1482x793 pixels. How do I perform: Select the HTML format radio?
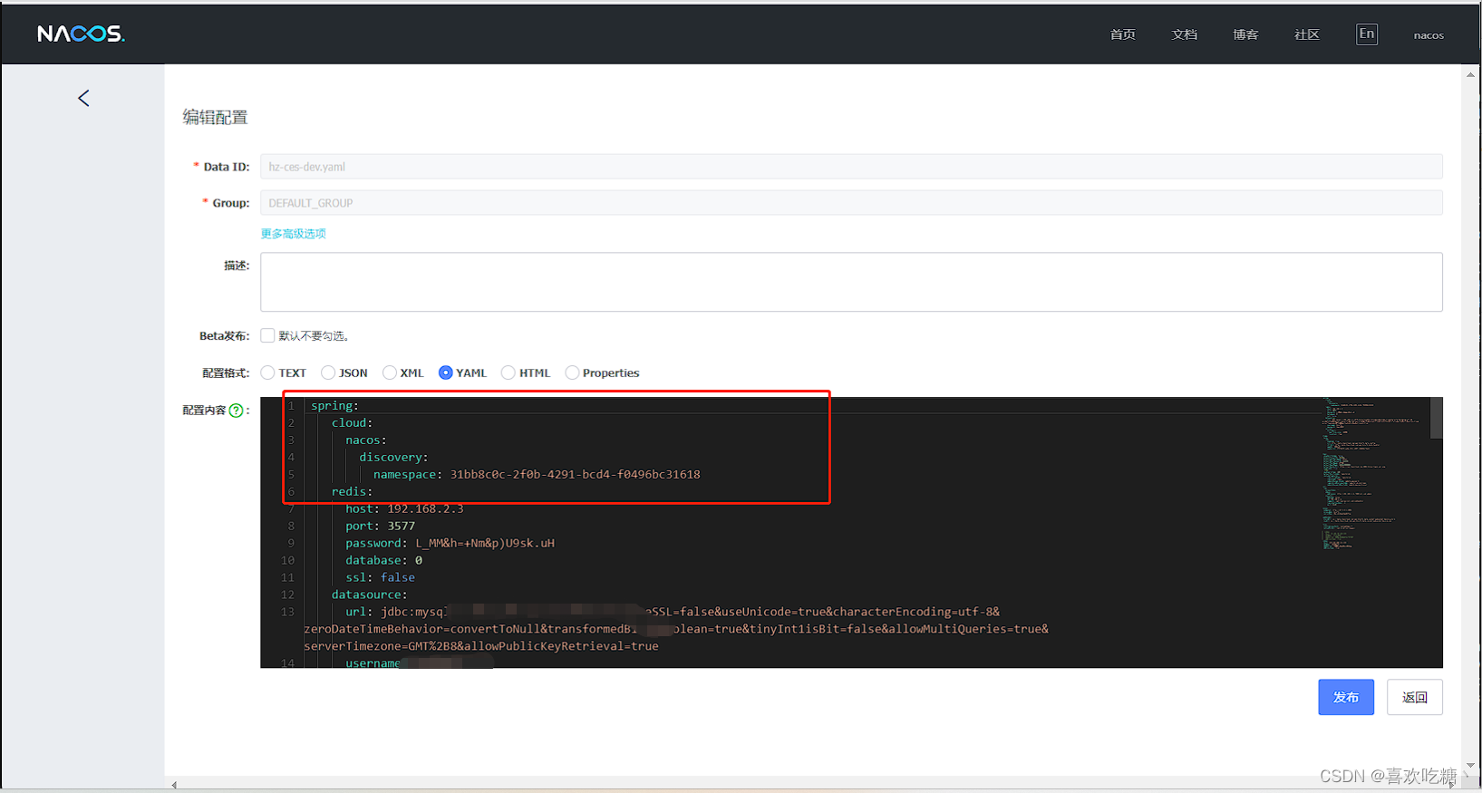509,372
